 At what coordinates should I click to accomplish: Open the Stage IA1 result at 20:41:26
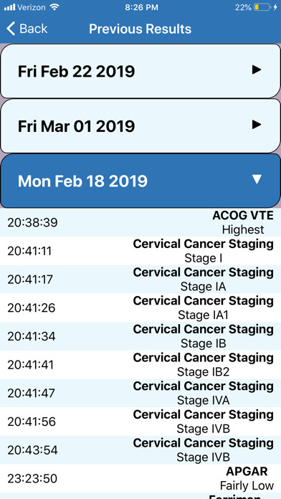(140, 308)
